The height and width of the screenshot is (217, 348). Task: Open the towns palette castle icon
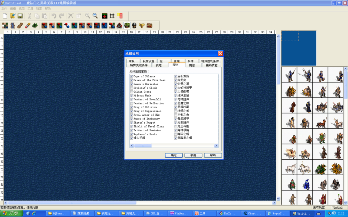tap(119, 25)
